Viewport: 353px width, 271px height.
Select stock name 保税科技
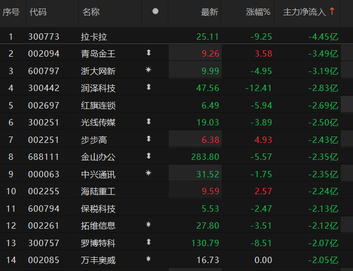pyautogui.click(x=98, y=209)
